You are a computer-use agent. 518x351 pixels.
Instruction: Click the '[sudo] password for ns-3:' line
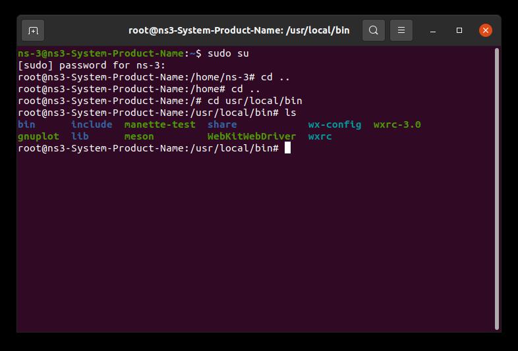pos(92,65)
